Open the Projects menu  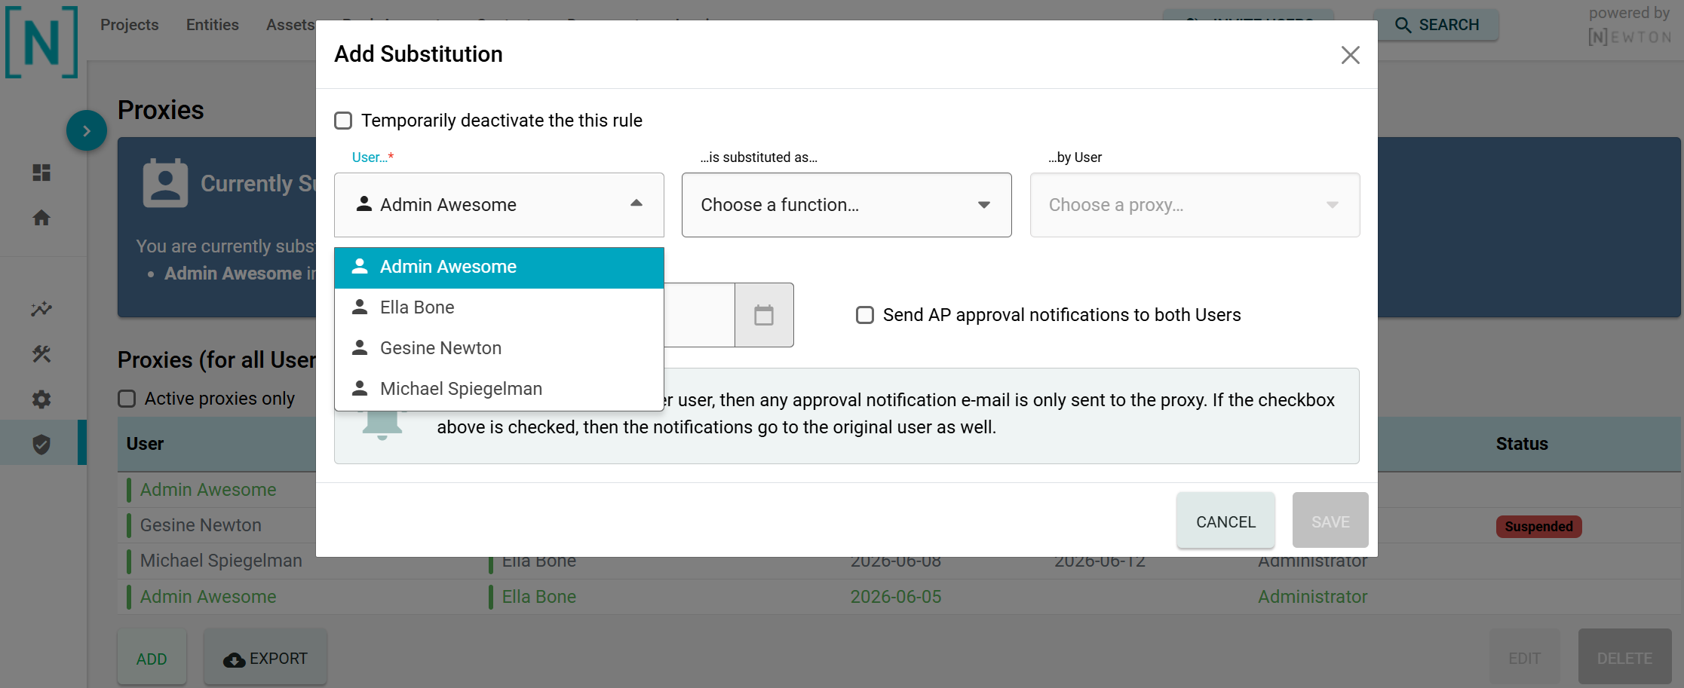(130, 25)
